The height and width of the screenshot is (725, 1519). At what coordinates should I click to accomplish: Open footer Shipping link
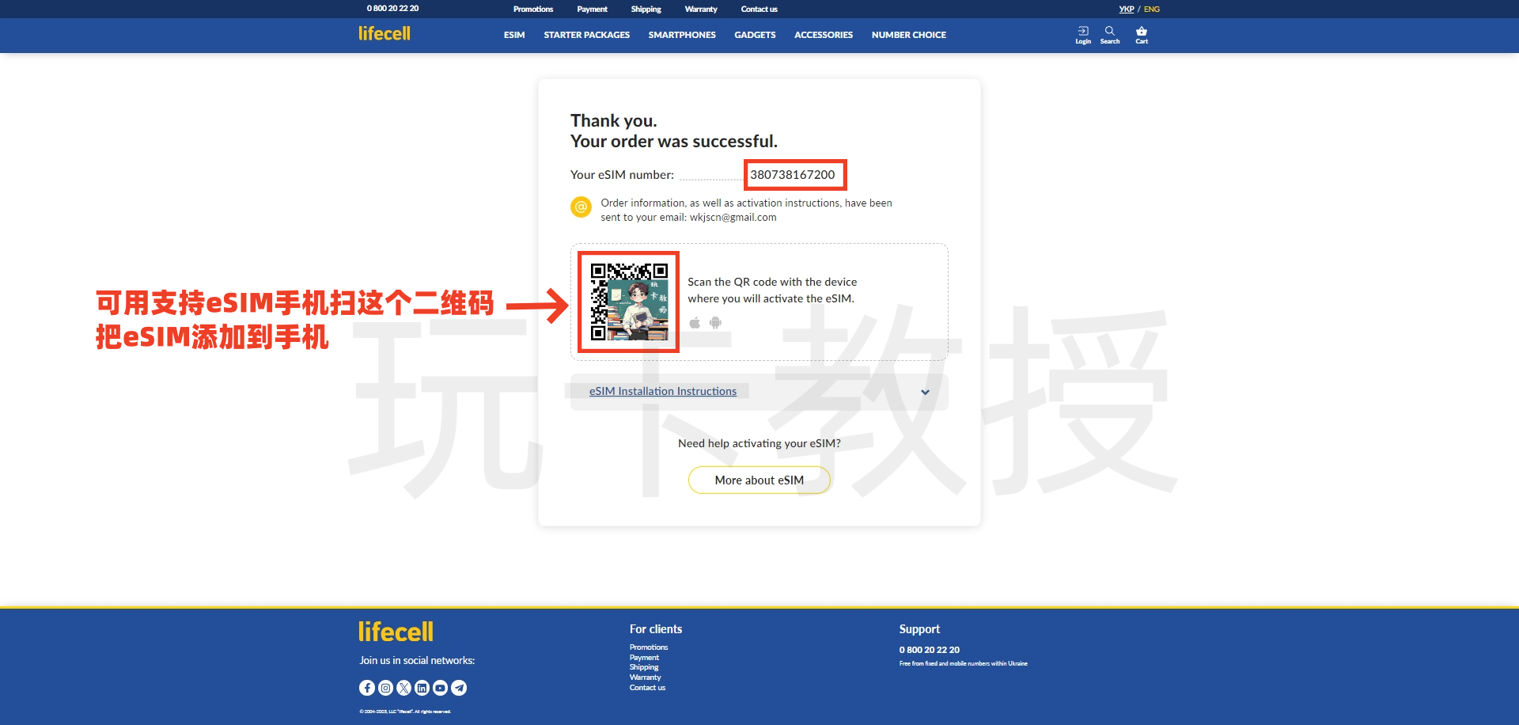coord(644,667)
